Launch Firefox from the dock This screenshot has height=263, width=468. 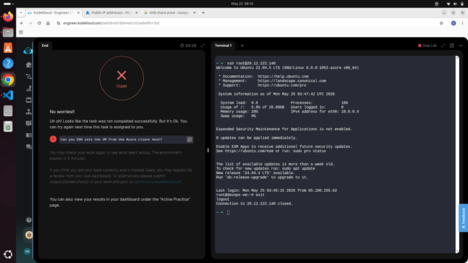8,16
